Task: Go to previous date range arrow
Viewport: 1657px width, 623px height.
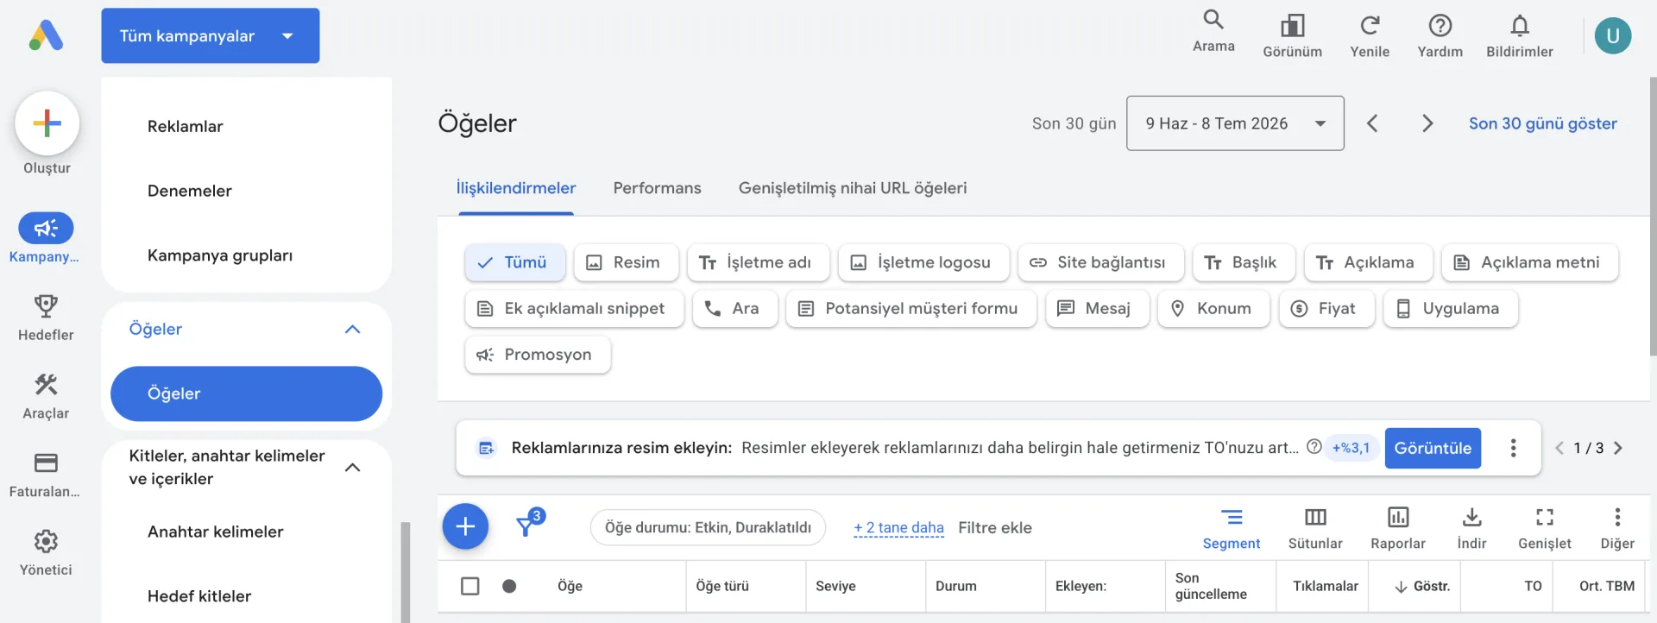Action: pyautogui.click(x=1372, y=123)
